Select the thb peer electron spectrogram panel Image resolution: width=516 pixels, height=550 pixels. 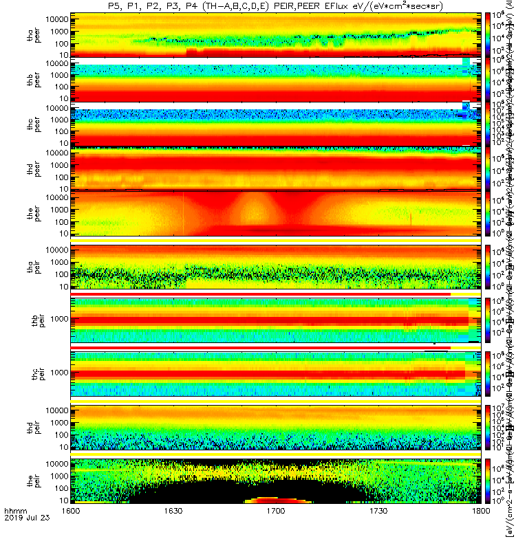point(276,80)
